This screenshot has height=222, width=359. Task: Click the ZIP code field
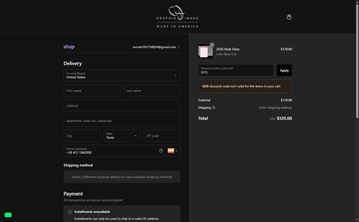click(x=162, y=136)
